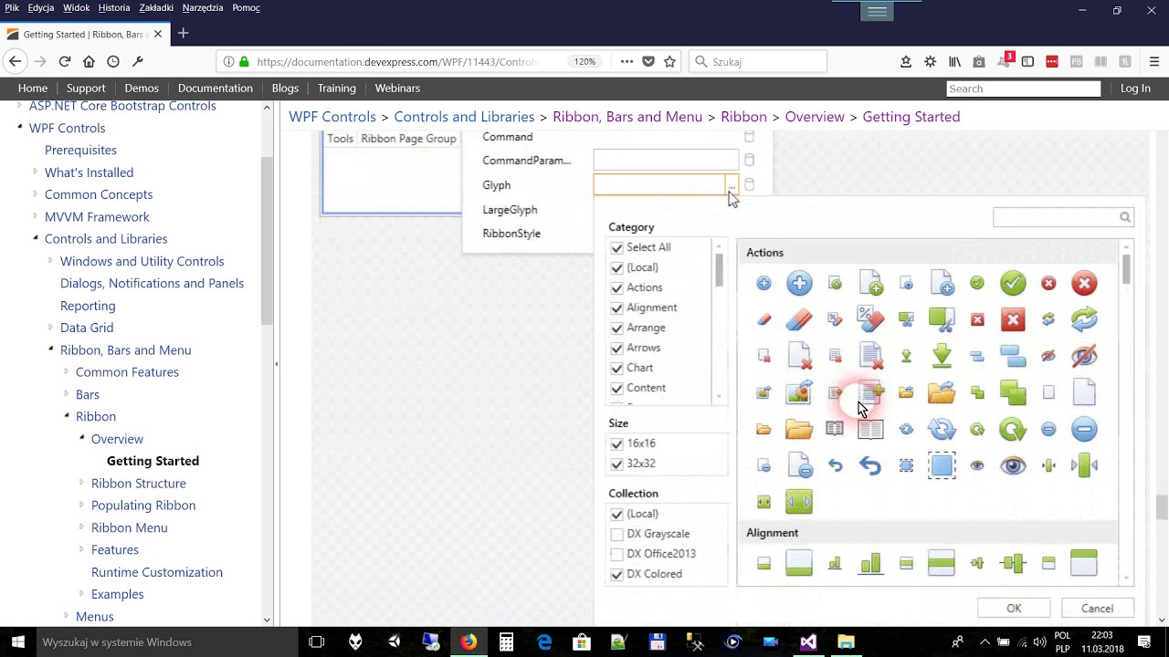Choose the large Load folder with arrow icon
The width and height of the screenshot is (1169, 657).
click(942, 392)
